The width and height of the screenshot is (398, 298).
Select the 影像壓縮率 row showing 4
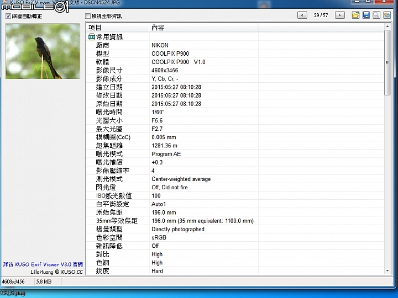(235, 171)
